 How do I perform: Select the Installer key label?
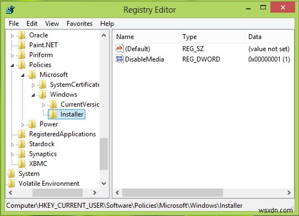point(72,114)
